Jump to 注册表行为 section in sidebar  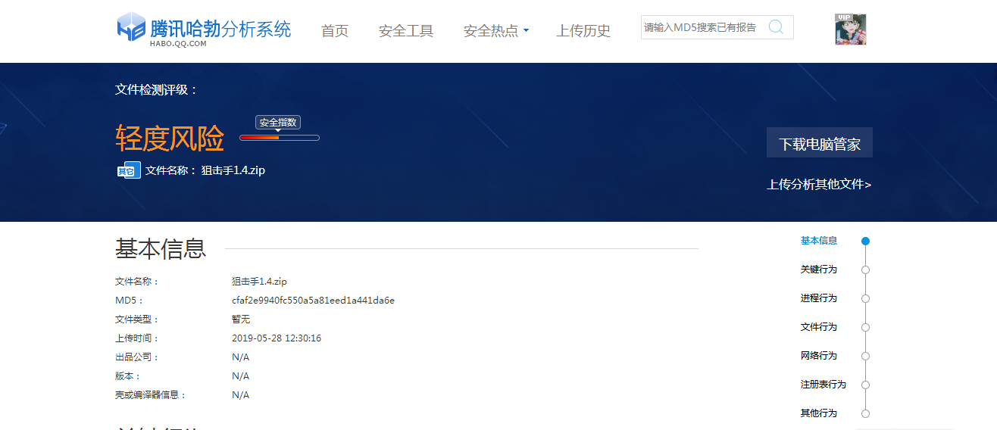[x=824, y=385]
